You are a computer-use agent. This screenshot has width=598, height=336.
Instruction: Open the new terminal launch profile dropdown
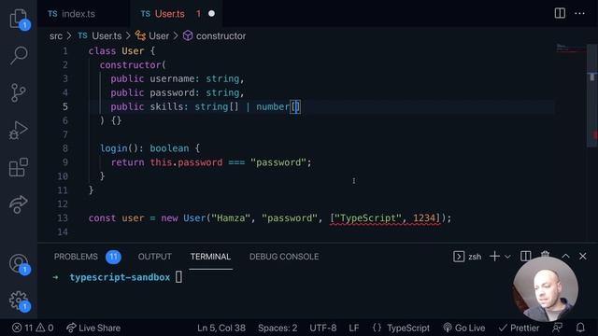[x=507, y=257]
